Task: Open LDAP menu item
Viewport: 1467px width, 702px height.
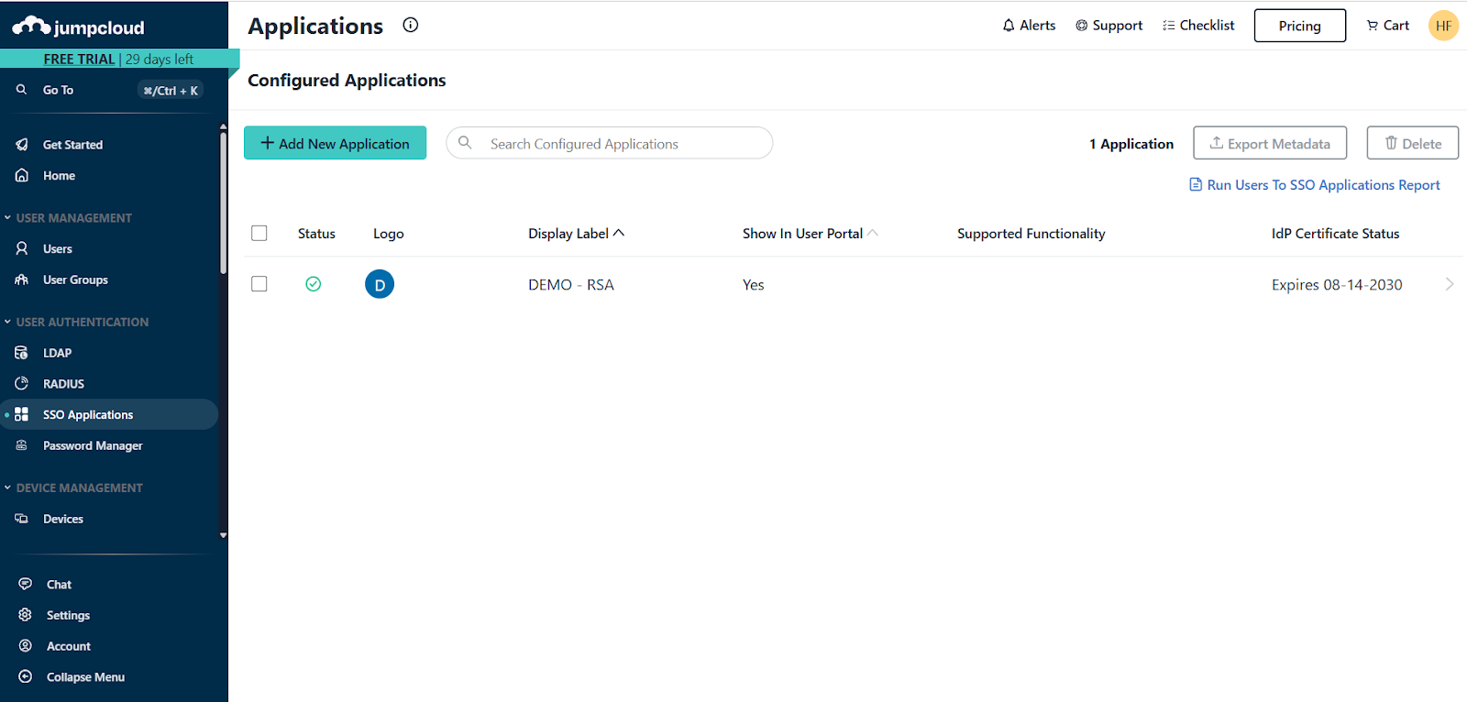Action: coord(57,353)
